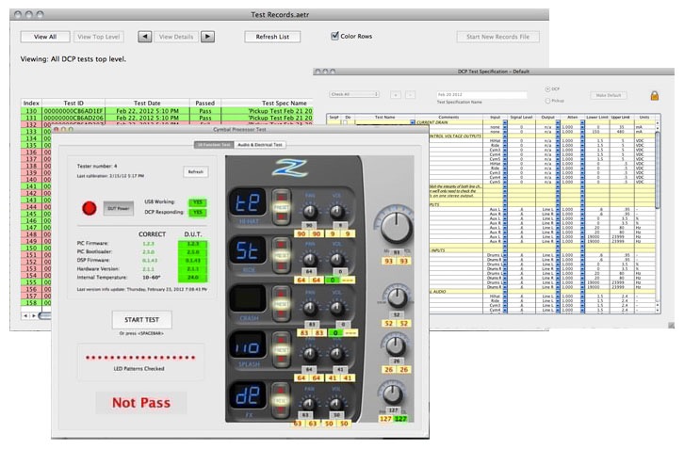This screenshot has width=684, height=449.
Task: Select the Pickup radio button
Action: coord(547,101)
